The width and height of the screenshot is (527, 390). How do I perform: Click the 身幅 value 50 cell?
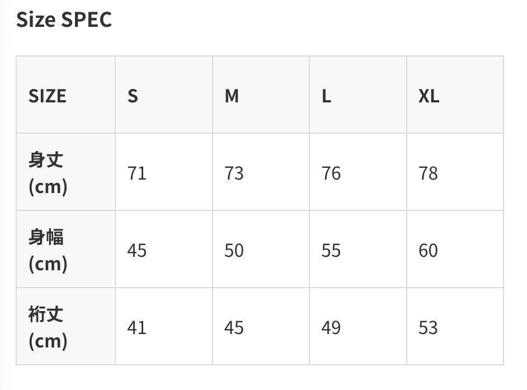coord(261,249)
